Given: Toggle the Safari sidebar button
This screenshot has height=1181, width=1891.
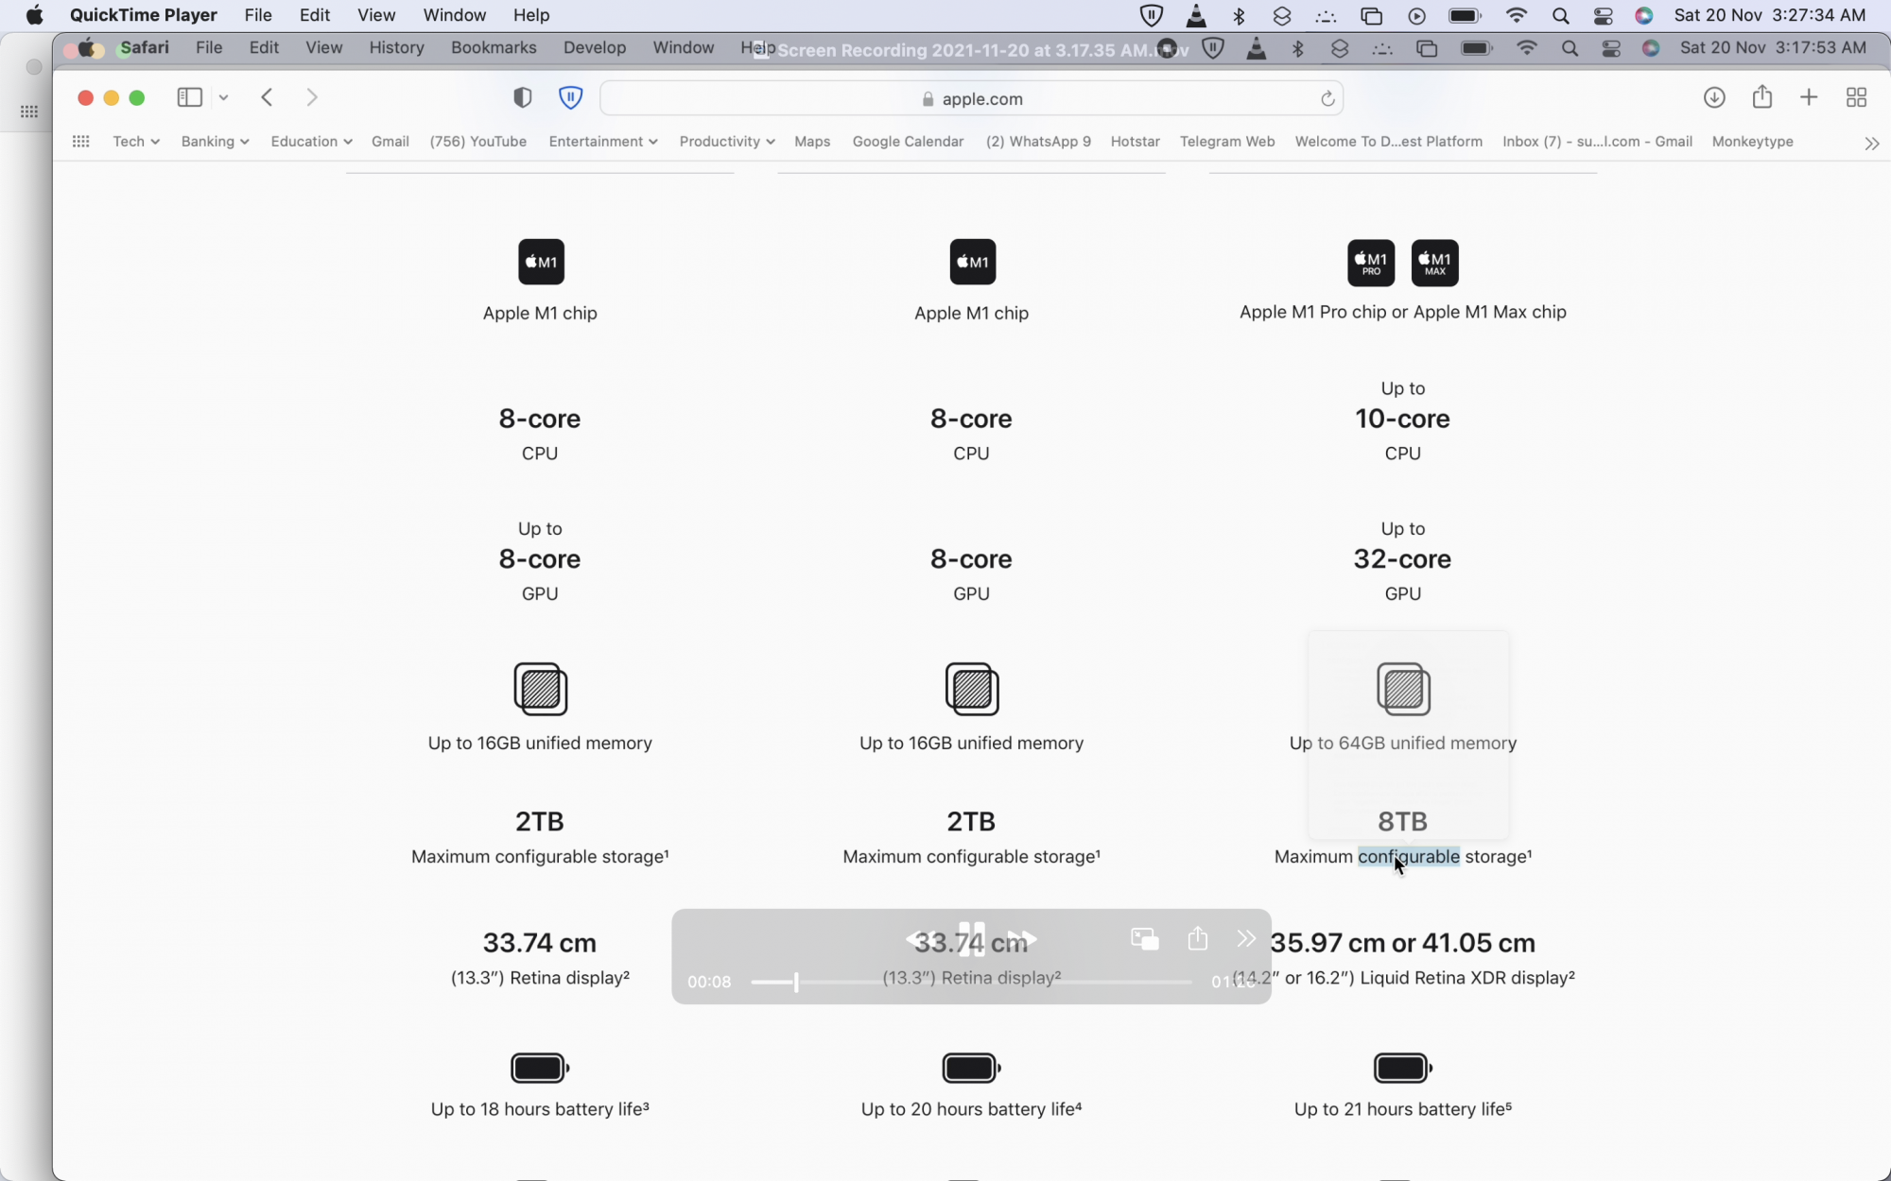Looking at the screenshot, I should tap(189, 97).
